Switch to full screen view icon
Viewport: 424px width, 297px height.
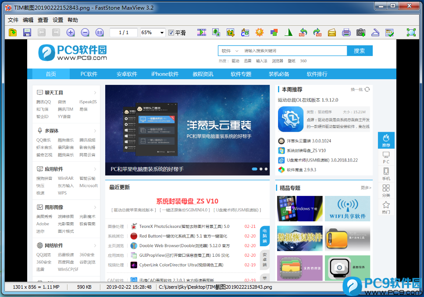411,33
